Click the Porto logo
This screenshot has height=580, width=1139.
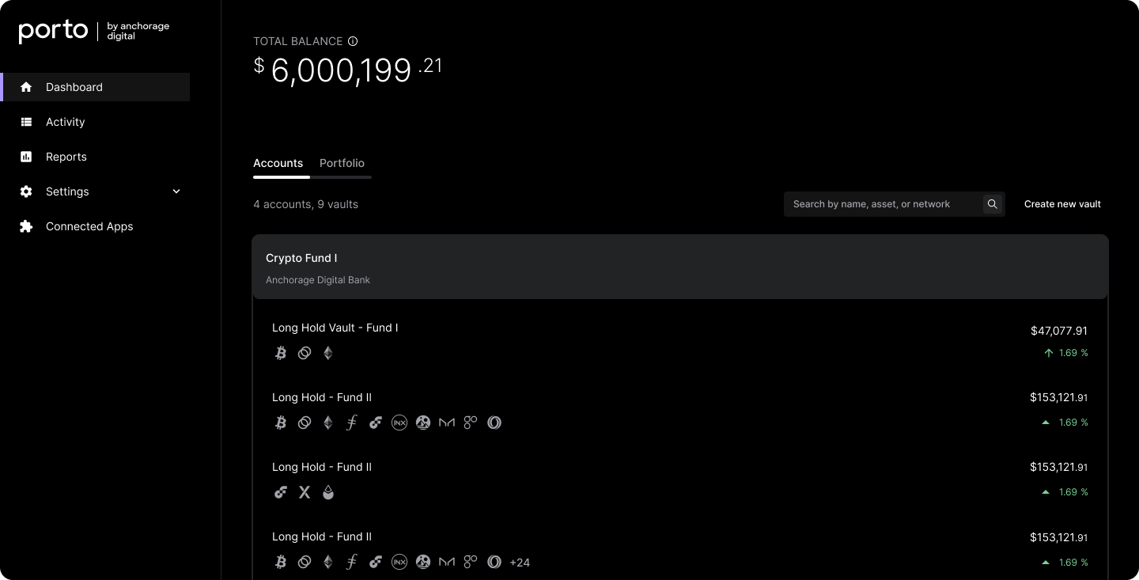click(x=53, y=32)
